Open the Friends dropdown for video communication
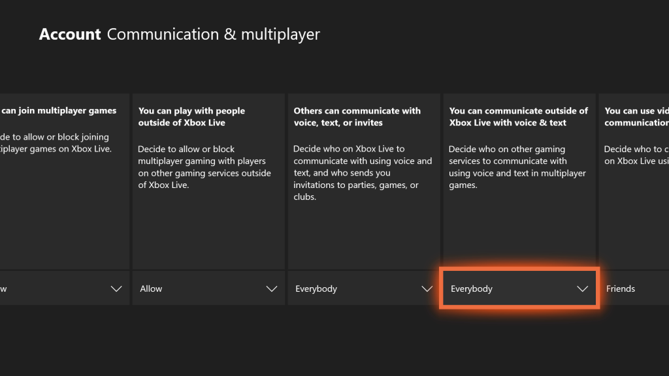The image size is (669, 376). pos(634,289)
